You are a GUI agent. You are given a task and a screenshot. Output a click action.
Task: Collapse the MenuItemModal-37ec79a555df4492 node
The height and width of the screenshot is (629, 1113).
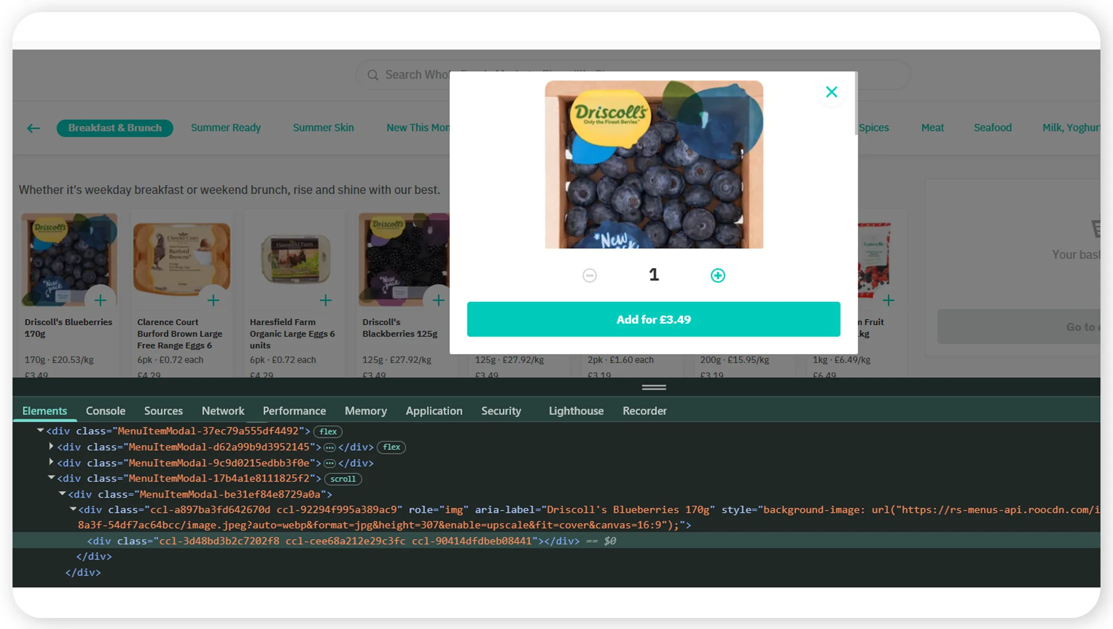[x=40, y=430]
